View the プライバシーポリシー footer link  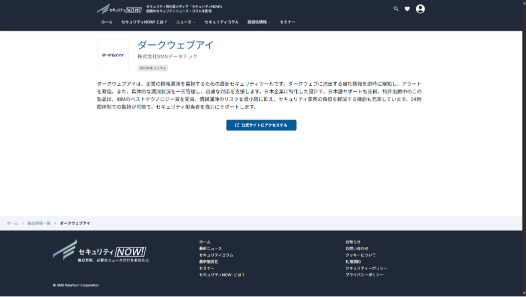(364, 275)
